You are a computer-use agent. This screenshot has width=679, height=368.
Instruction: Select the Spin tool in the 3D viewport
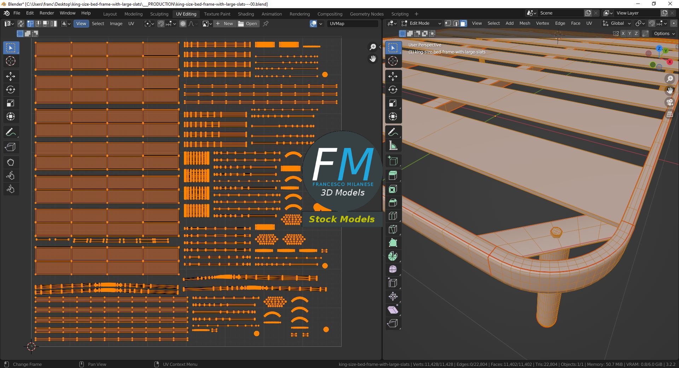click(393, 256)
